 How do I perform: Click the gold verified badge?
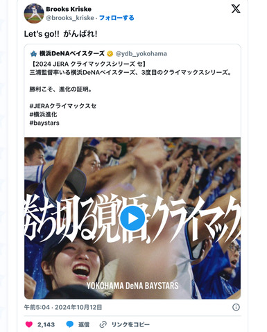(x=110, y=54)
